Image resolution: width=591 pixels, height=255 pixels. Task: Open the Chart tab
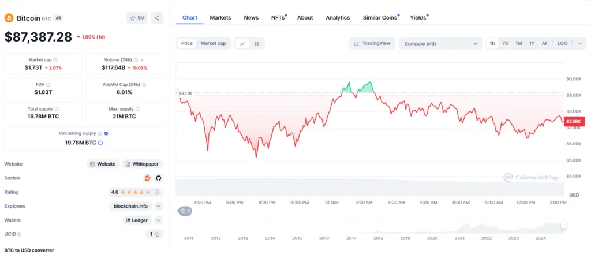[189, 18]
